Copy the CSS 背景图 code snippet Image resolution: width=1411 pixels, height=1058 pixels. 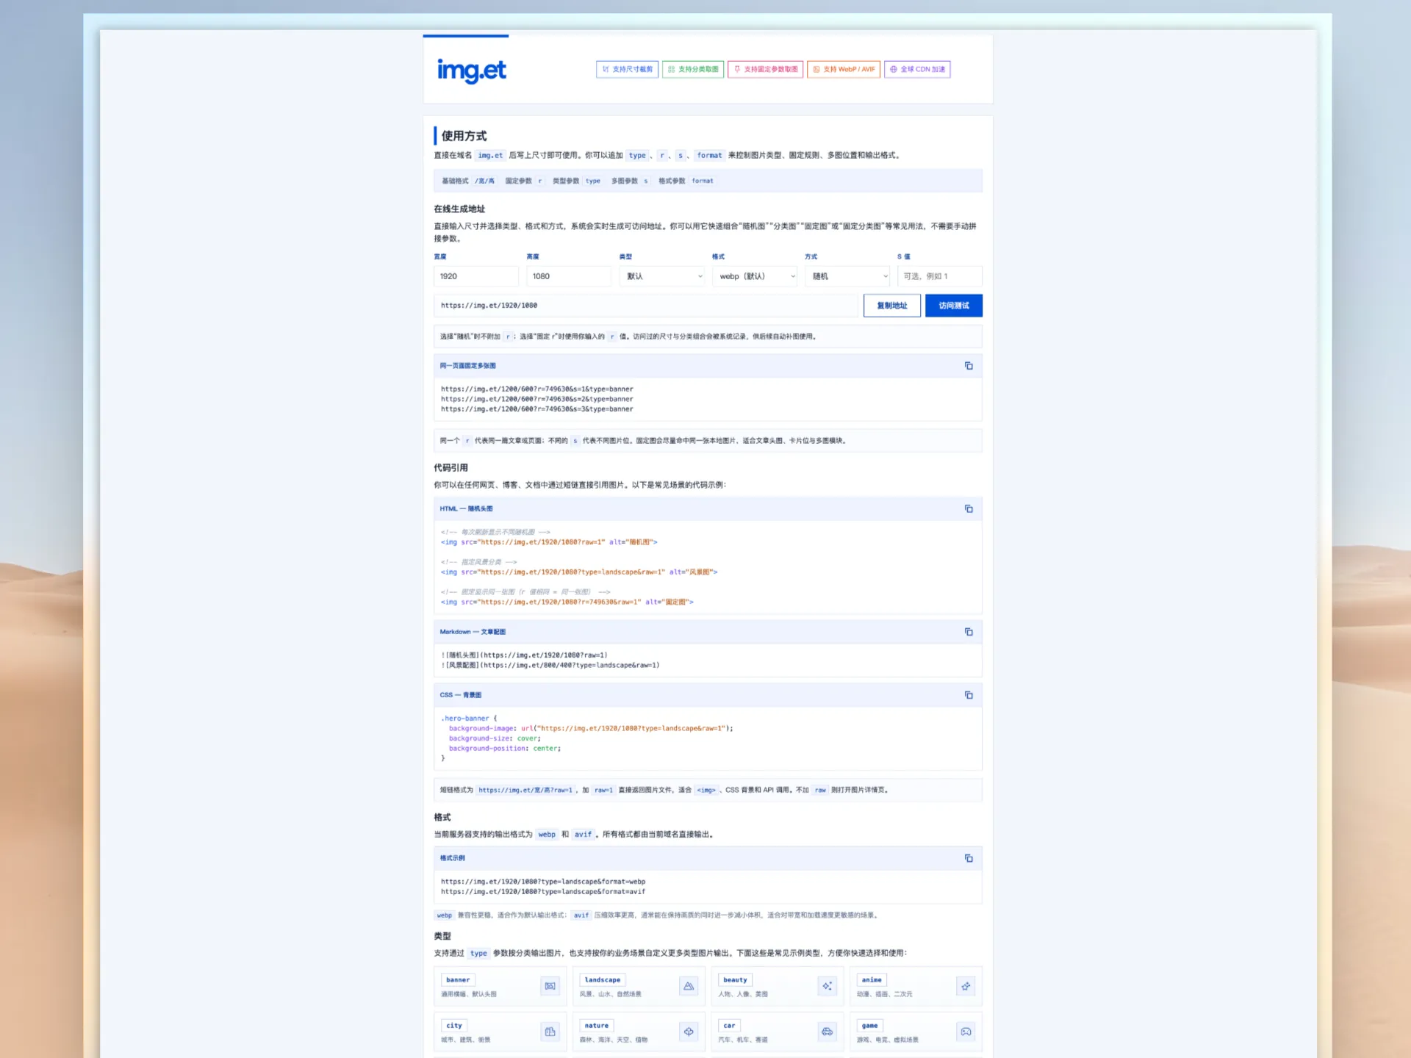point(969,695)
